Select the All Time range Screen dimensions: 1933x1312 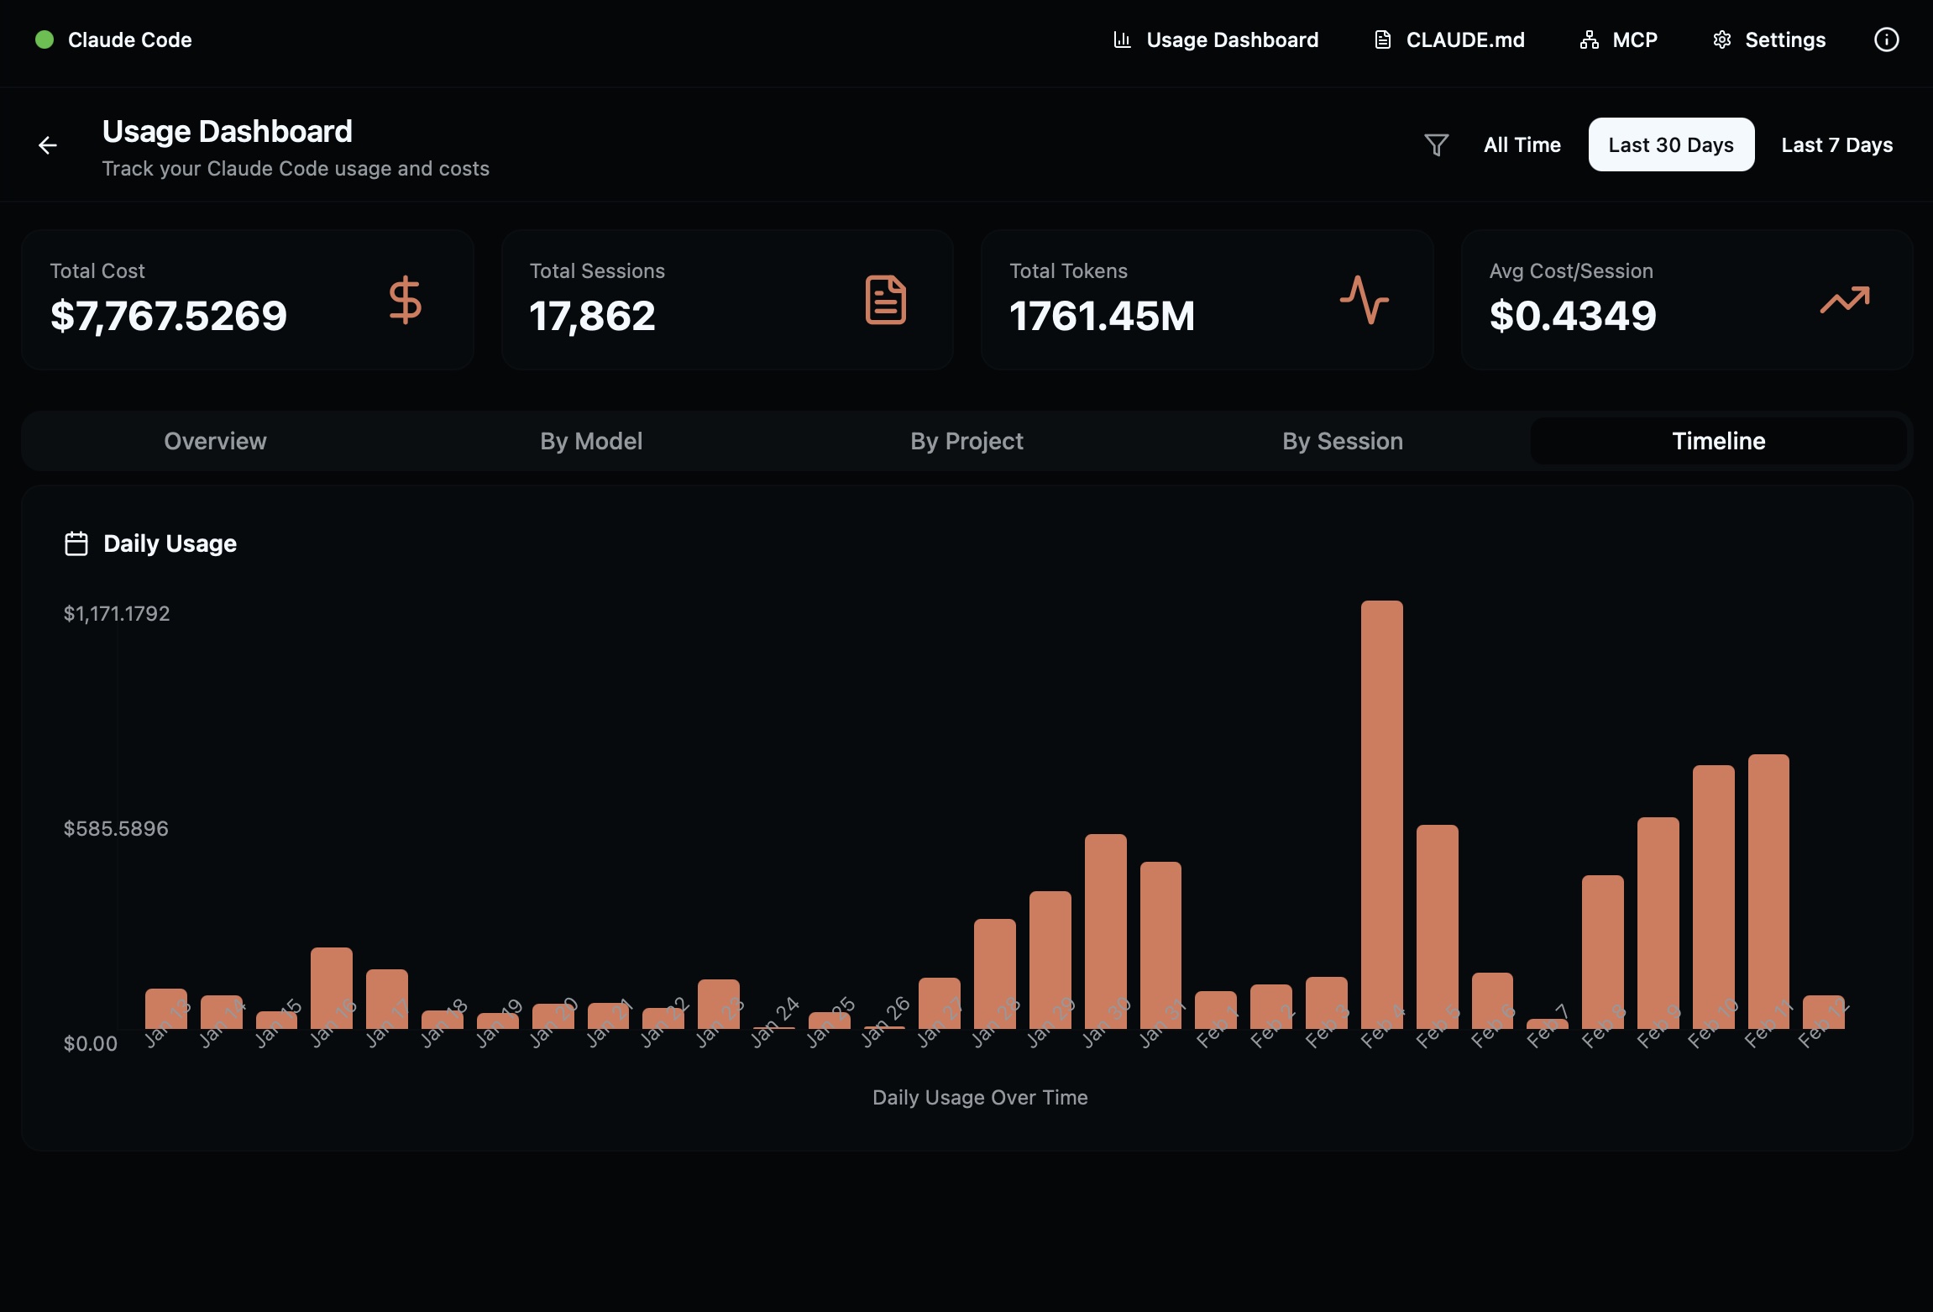(1522, 144)
